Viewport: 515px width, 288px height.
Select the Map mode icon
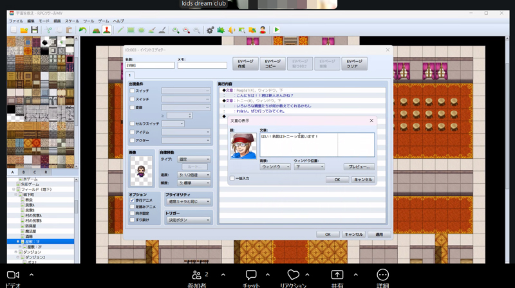coord(95,30)
